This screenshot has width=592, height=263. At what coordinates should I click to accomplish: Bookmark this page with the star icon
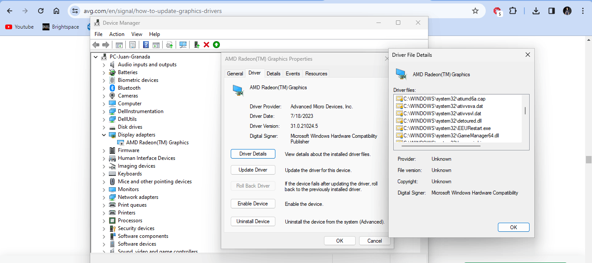[475, 11]
